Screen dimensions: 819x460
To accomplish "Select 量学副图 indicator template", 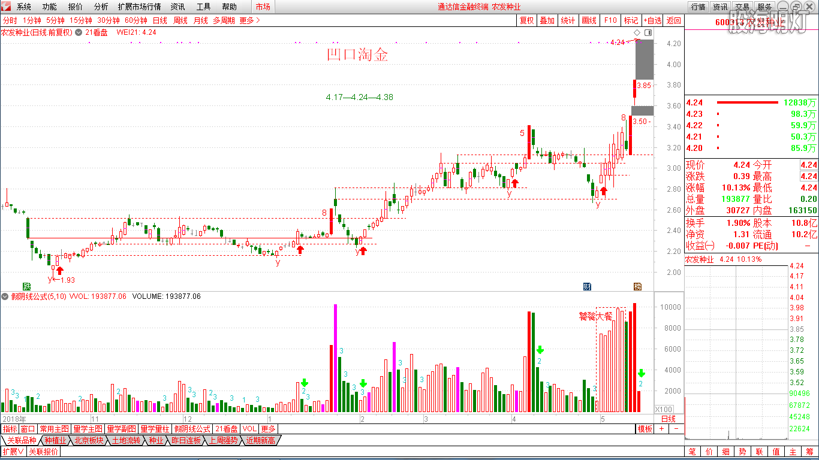I will (122, 429).
